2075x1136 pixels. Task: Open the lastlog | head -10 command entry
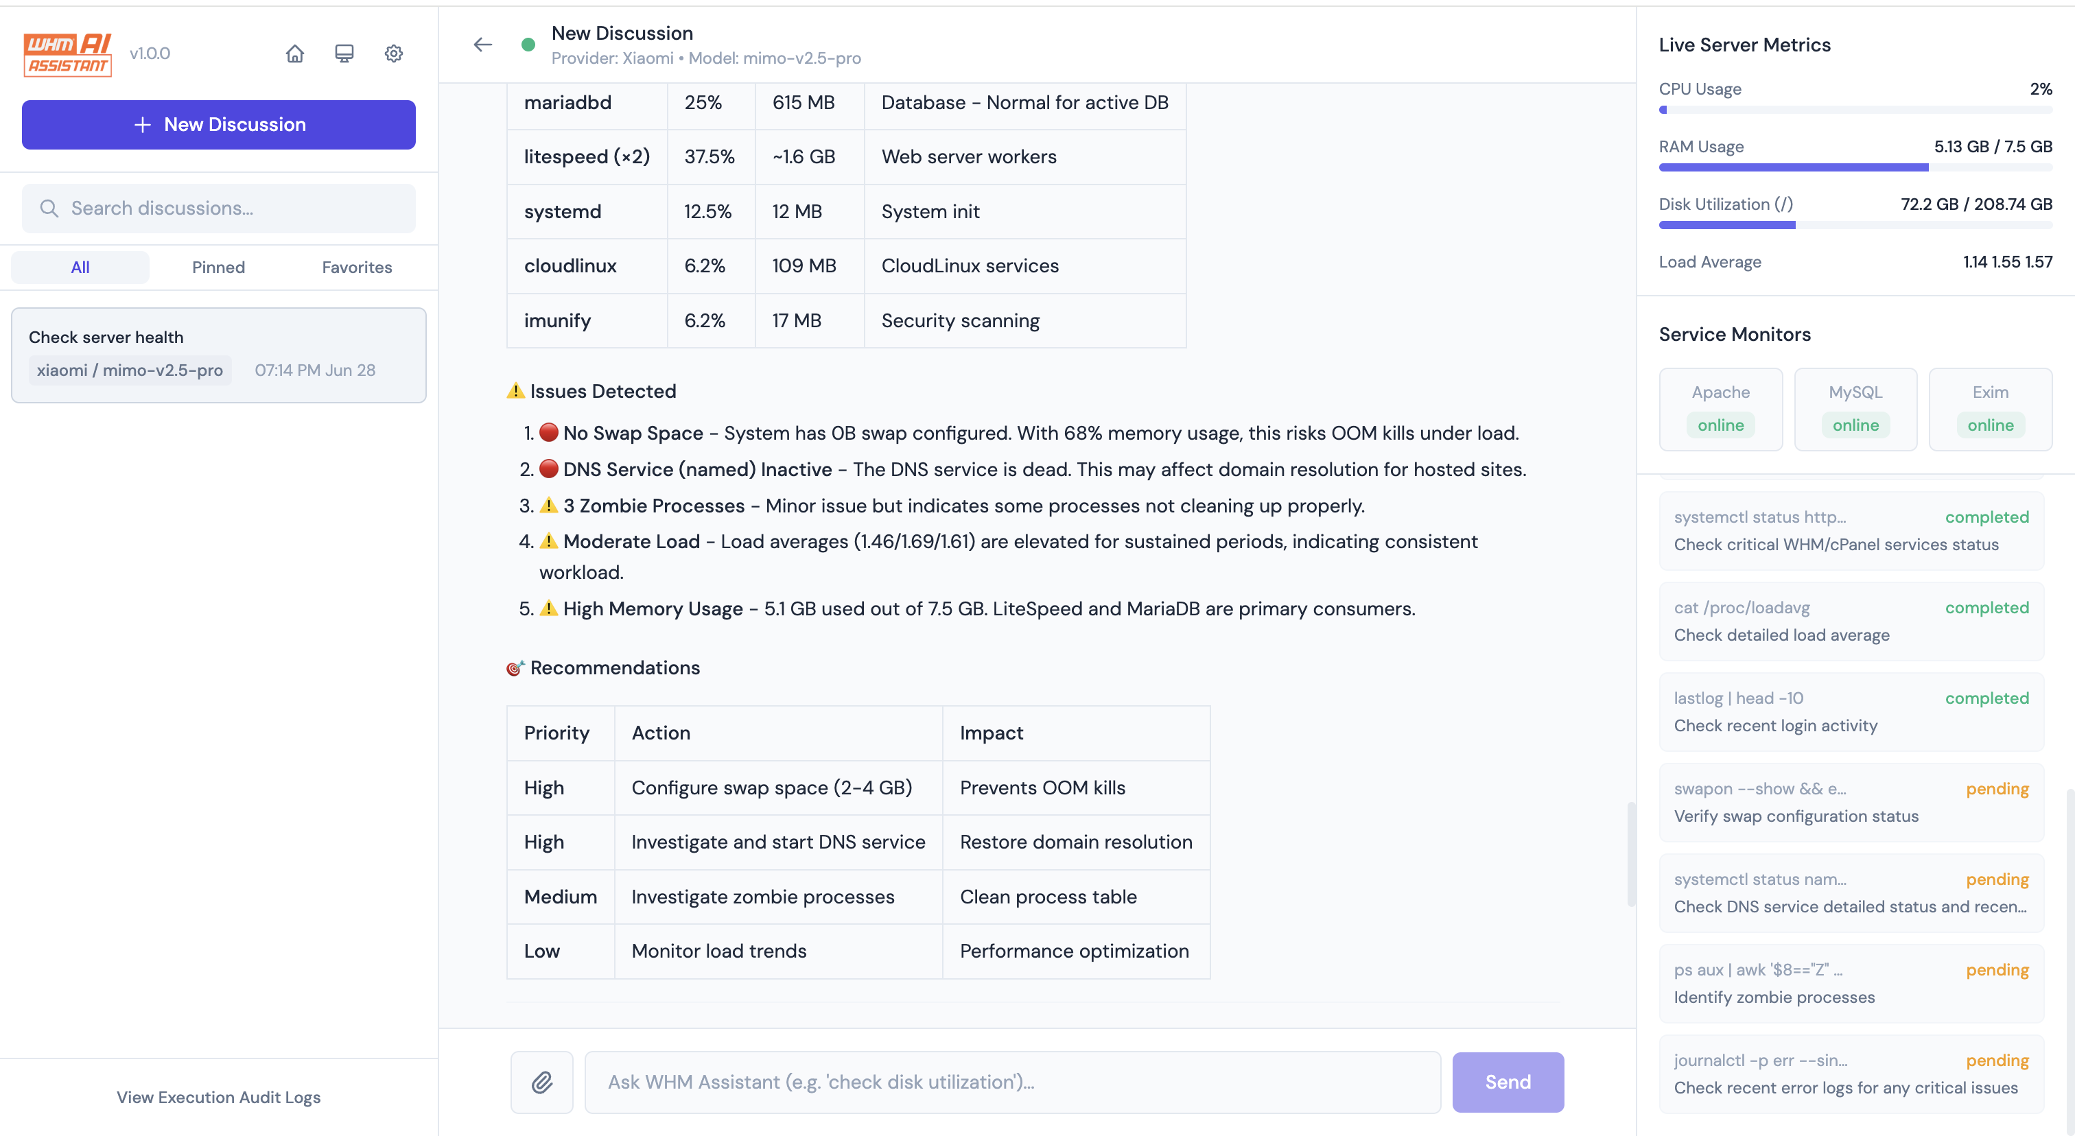tap(1851, 711)
